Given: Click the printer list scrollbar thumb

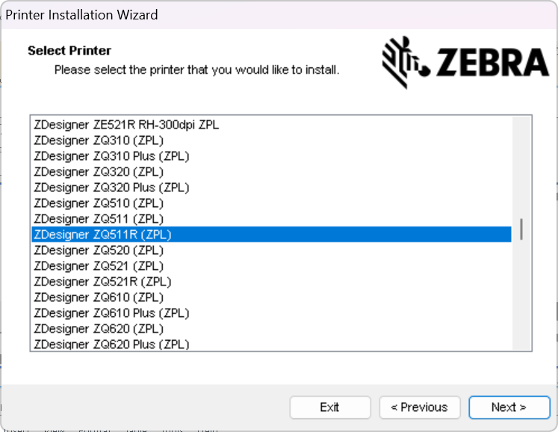Looking at the screenshot, I should [521, 229].
